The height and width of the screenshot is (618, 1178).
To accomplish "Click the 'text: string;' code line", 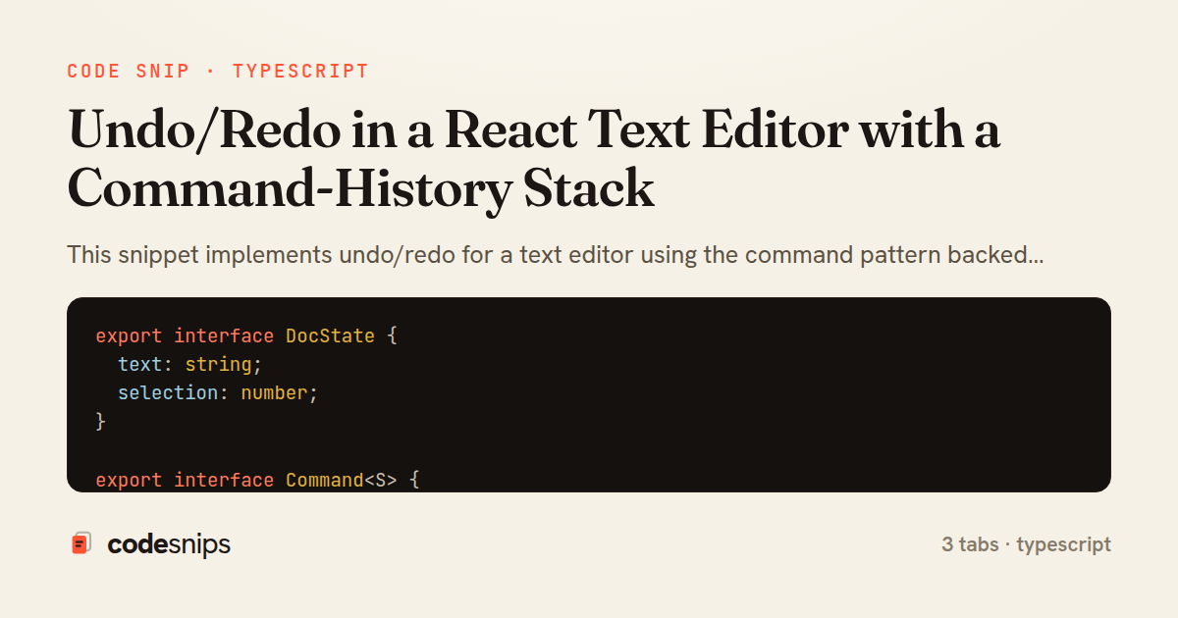I will click(x=190, y=365).
